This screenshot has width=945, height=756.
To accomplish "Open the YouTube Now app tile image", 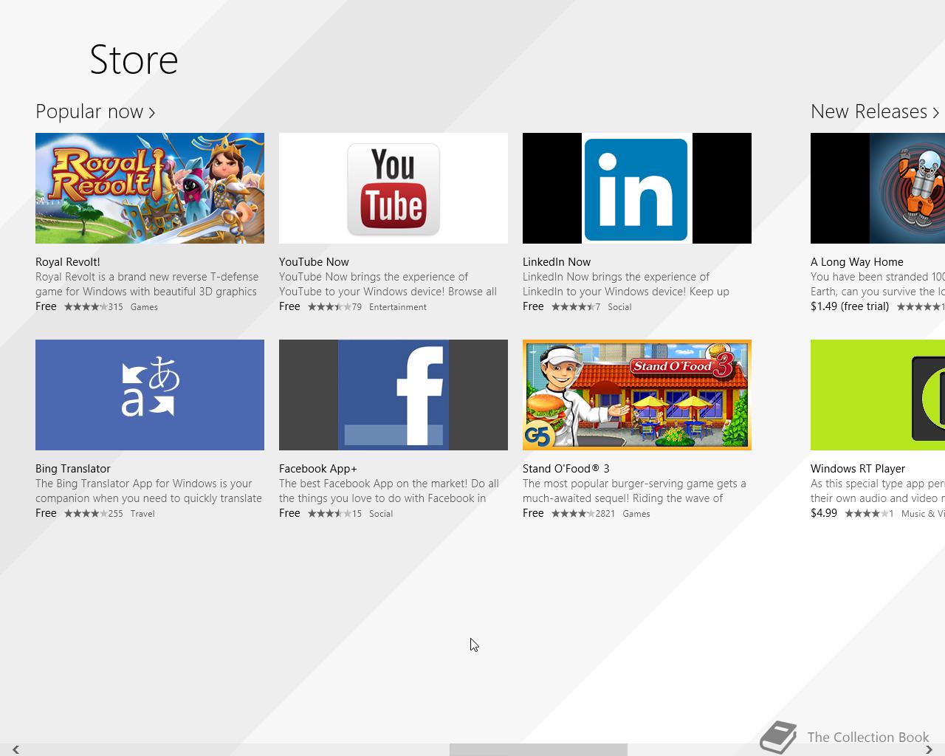I will coord(394,188).
